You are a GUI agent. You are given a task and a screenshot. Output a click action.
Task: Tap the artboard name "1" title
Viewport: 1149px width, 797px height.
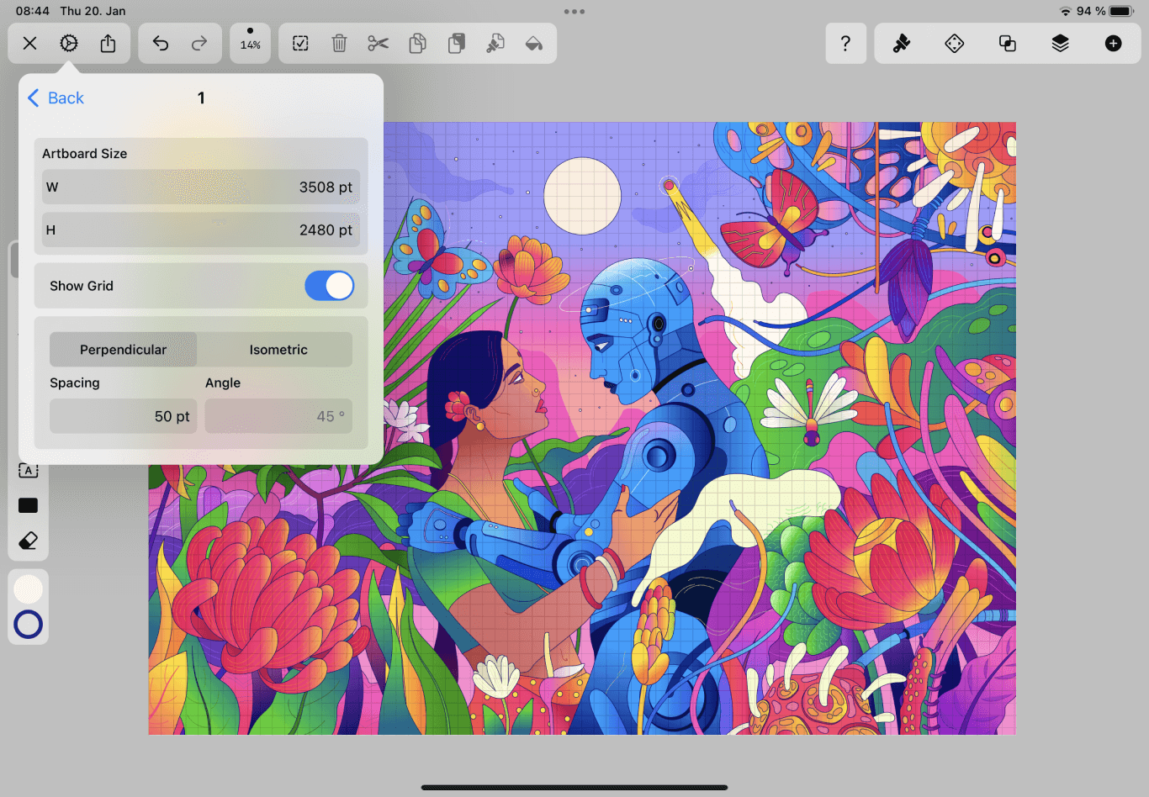[201, 98]
